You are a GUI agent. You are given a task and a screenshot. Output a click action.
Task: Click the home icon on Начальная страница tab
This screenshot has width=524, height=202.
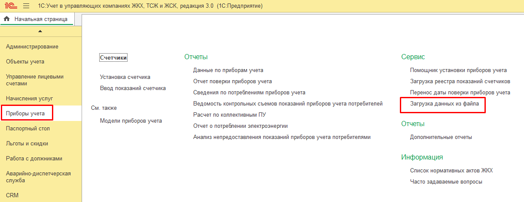(x=7, y=19)
